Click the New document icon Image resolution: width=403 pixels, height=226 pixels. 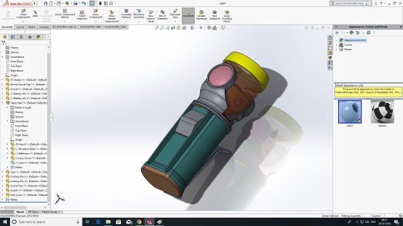click(x=51, y=3)
